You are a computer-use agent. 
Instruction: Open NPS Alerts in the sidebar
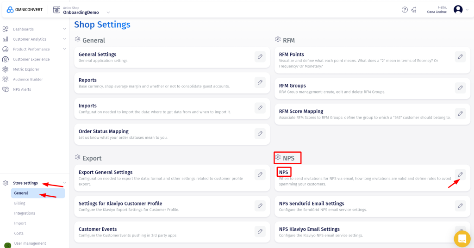tap(22, 89)
